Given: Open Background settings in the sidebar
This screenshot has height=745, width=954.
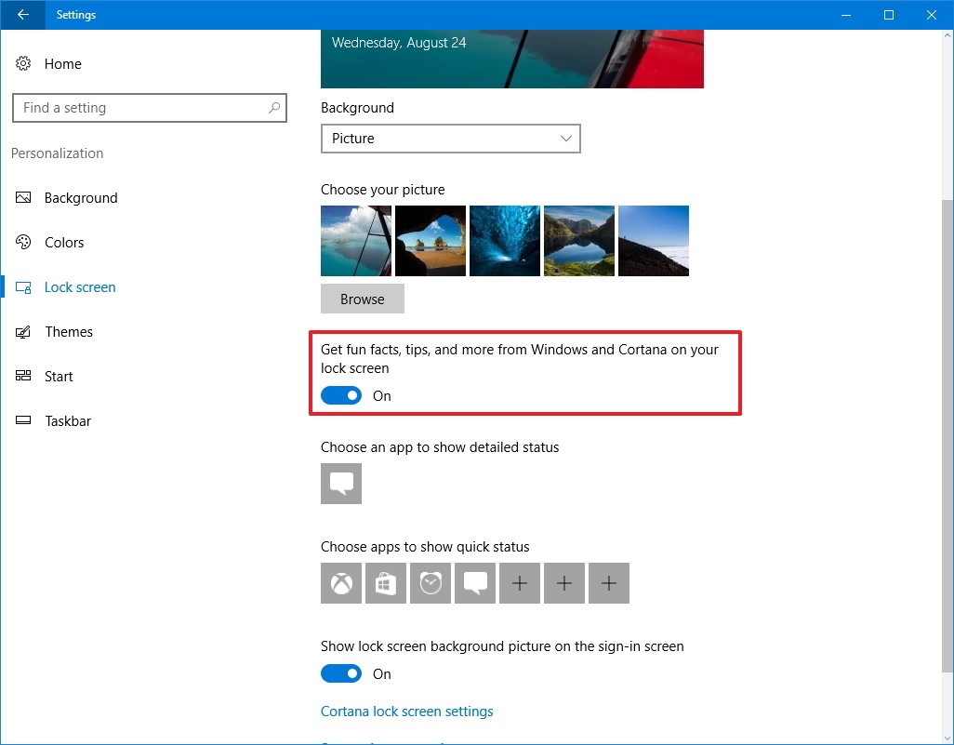Looking at the screenshot, I should pos(81,197).
